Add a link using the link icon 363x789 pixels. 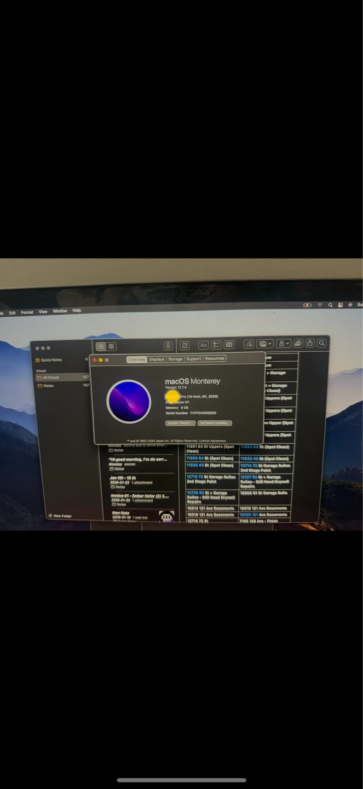249,344
